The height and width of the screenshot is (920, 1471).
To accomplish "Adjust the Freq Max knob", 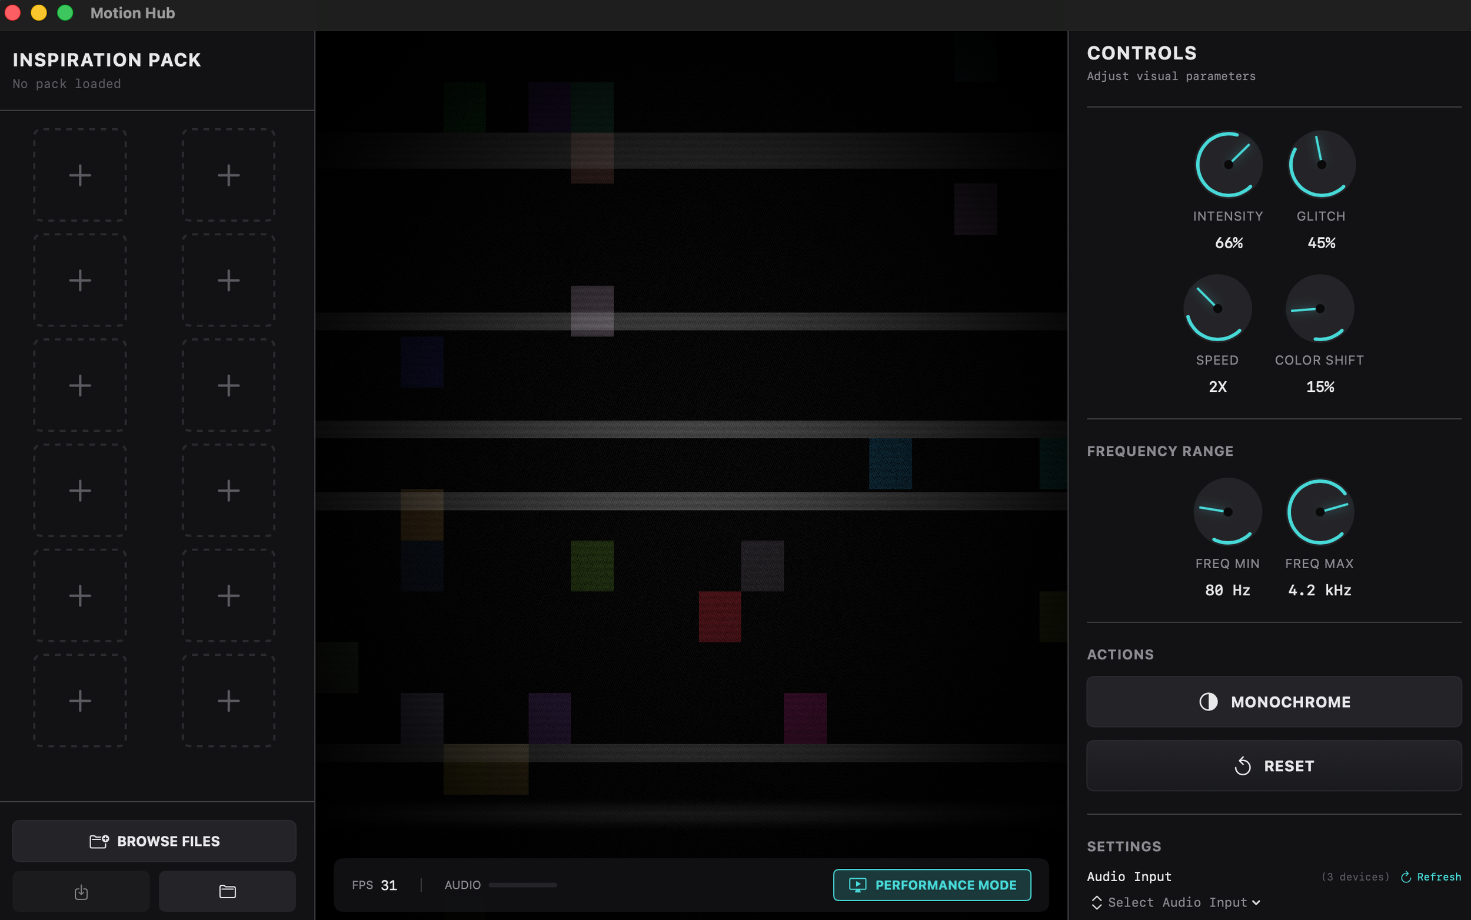I will click(1319, 512).
